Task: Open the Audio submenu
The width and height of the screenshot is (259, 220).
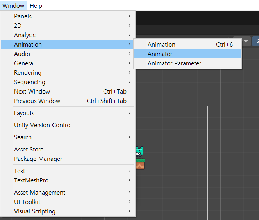Action: tap(68, 54)
